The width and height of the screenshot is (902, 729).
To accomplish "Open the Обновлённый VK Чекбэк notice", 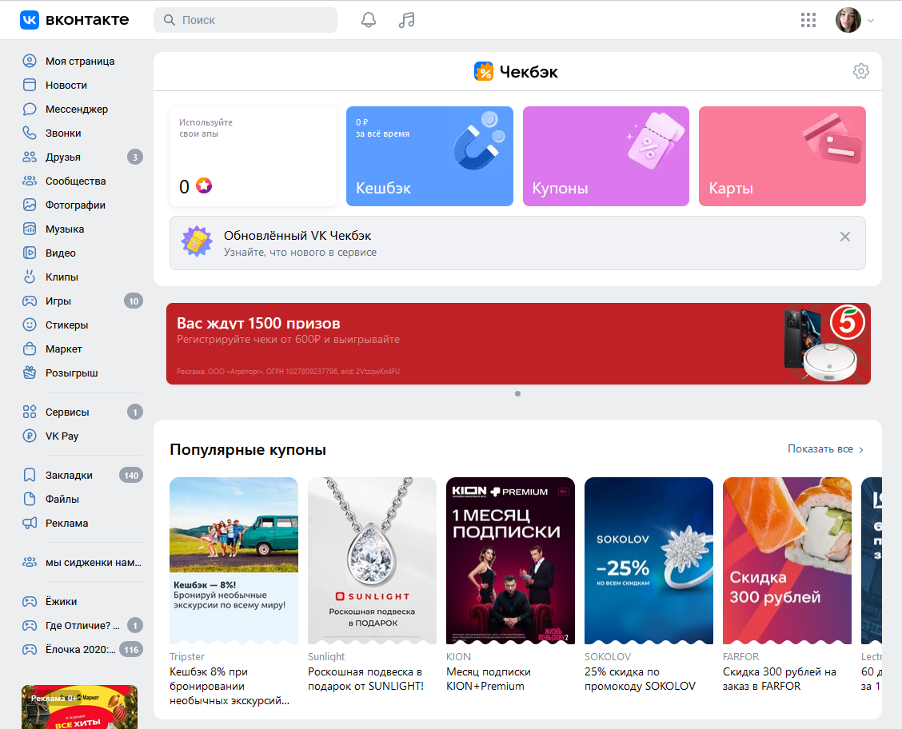I will tap(517, 243).
